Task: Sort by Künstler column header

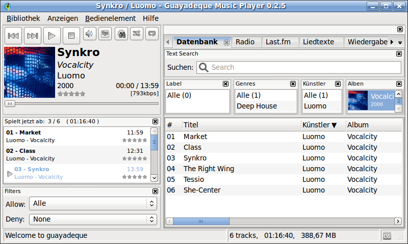Action: click(x=323, y=125)
